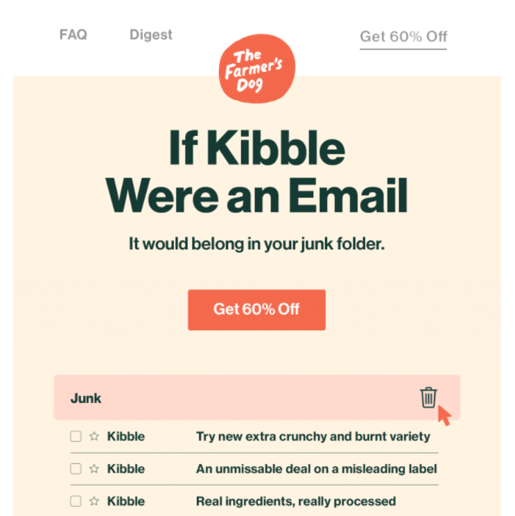Click the 'If Kibble Were an Email' headline
The height and width of the screenshot is (516, 515).
tap(256, 172)
